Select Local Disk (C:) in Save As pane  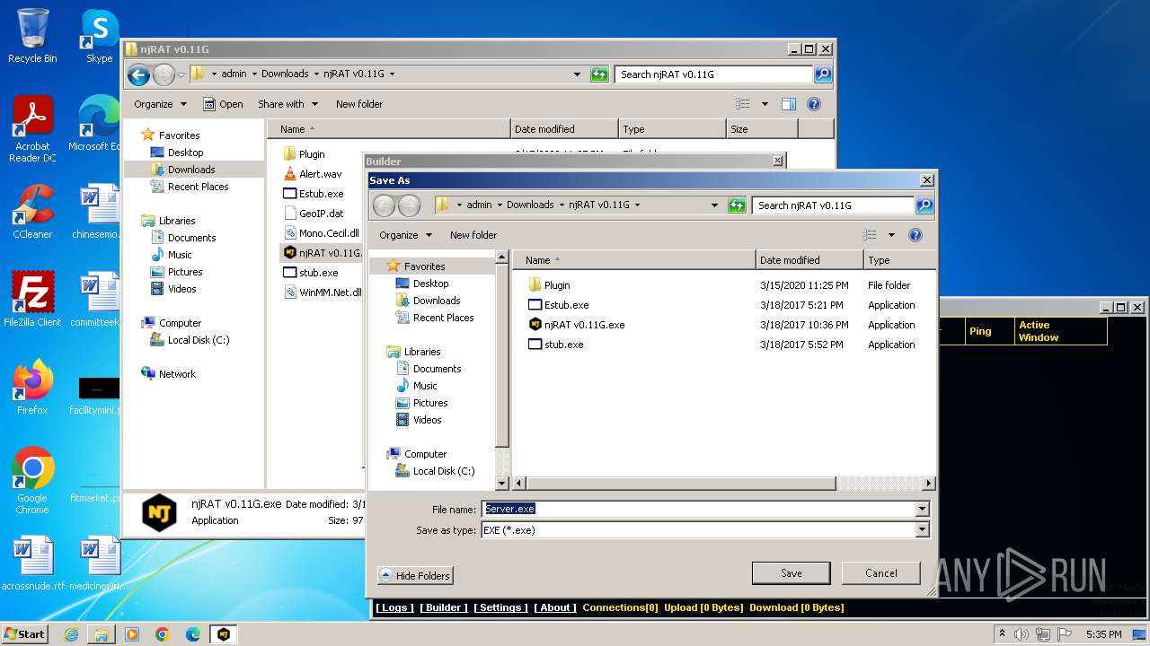pyautogui.click(x=443, y=471)
